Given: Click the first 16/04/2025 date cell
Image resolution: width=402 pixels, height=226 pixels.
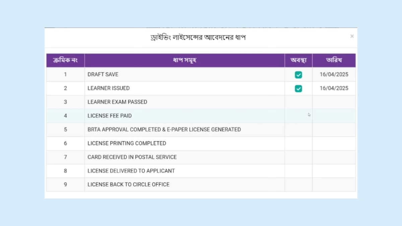Looking at the screenshot, I should click(334, 74).
